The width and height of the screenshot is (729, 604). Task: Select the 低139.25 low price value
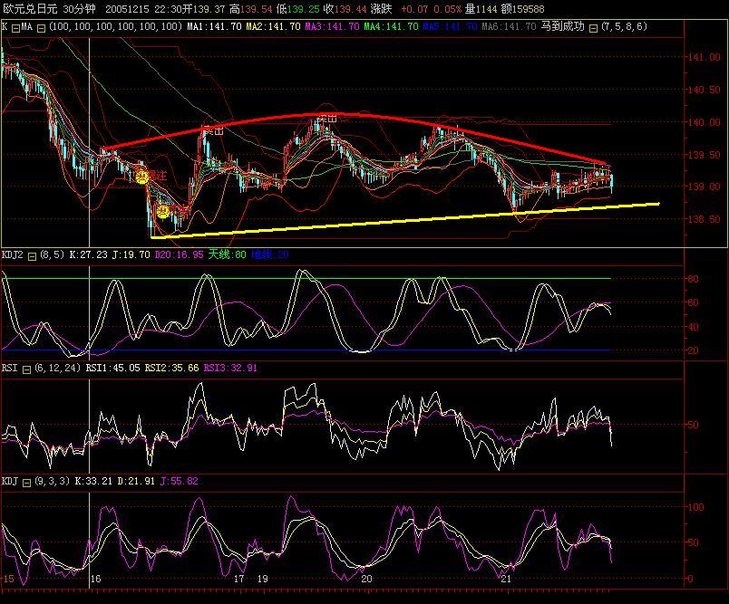(x=297, y=9)
